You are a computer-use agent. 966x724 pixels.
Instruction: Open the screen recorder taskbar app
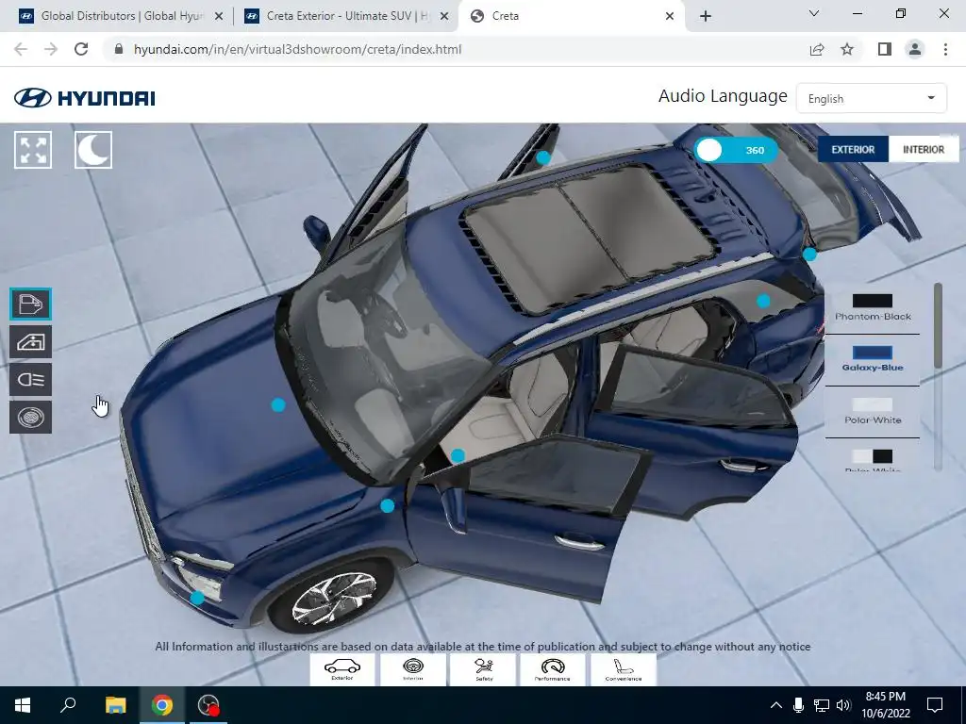coord(208,705)
